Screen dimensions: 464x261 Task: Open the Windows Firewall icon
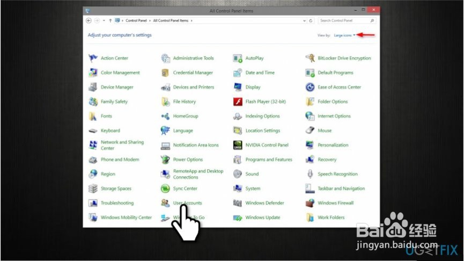(310, 203)
